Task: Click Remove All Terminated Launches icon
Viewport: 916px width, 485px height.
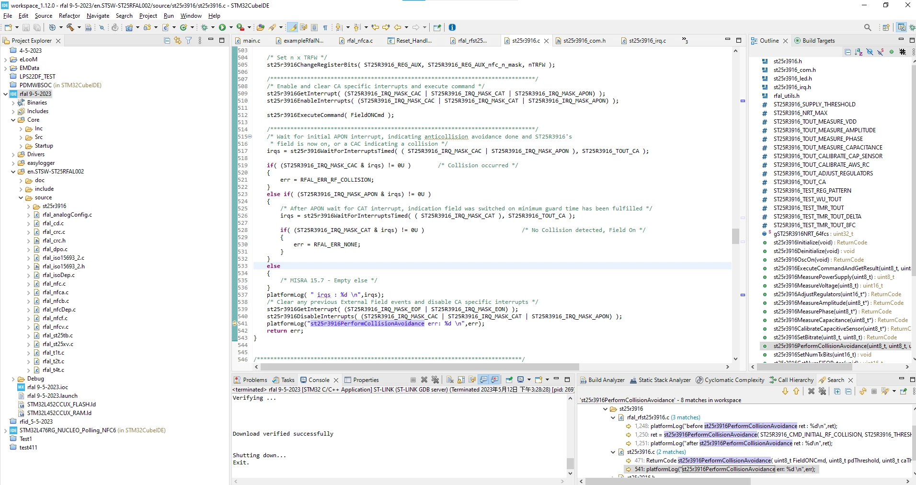Action: pyautogui.click(x=435, y=380)
